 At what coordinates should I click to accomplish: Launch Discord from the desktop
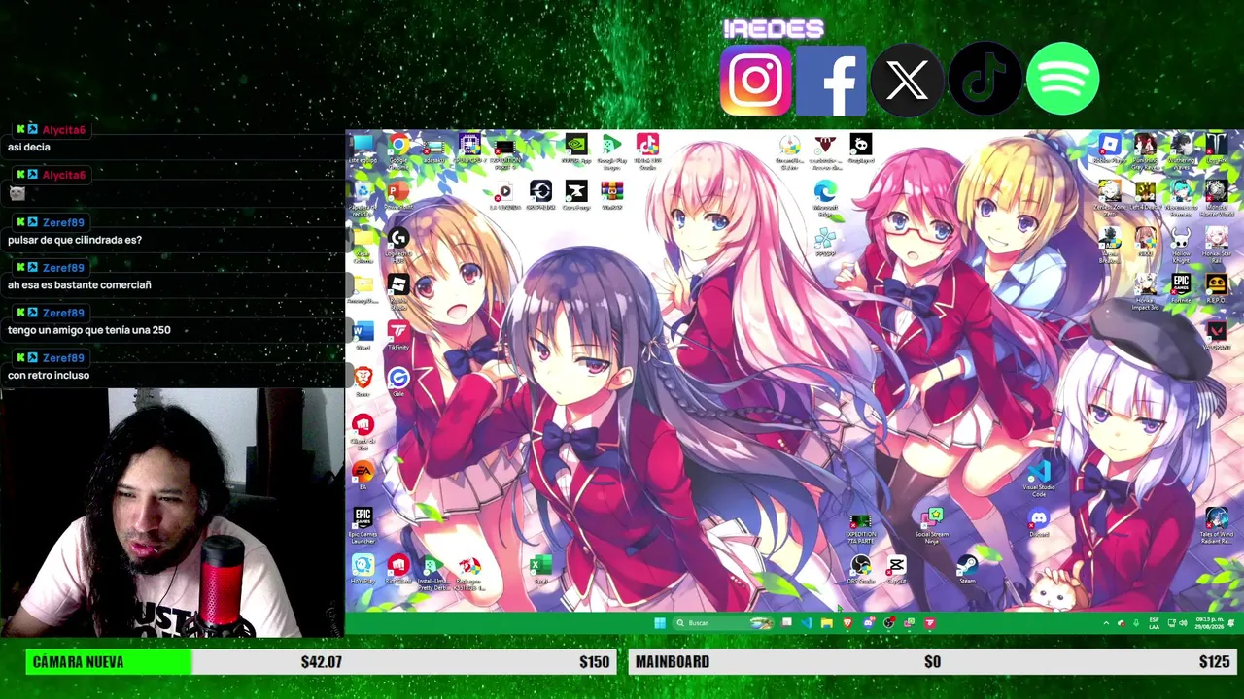pyautogui.click(x=1039, y=522)
